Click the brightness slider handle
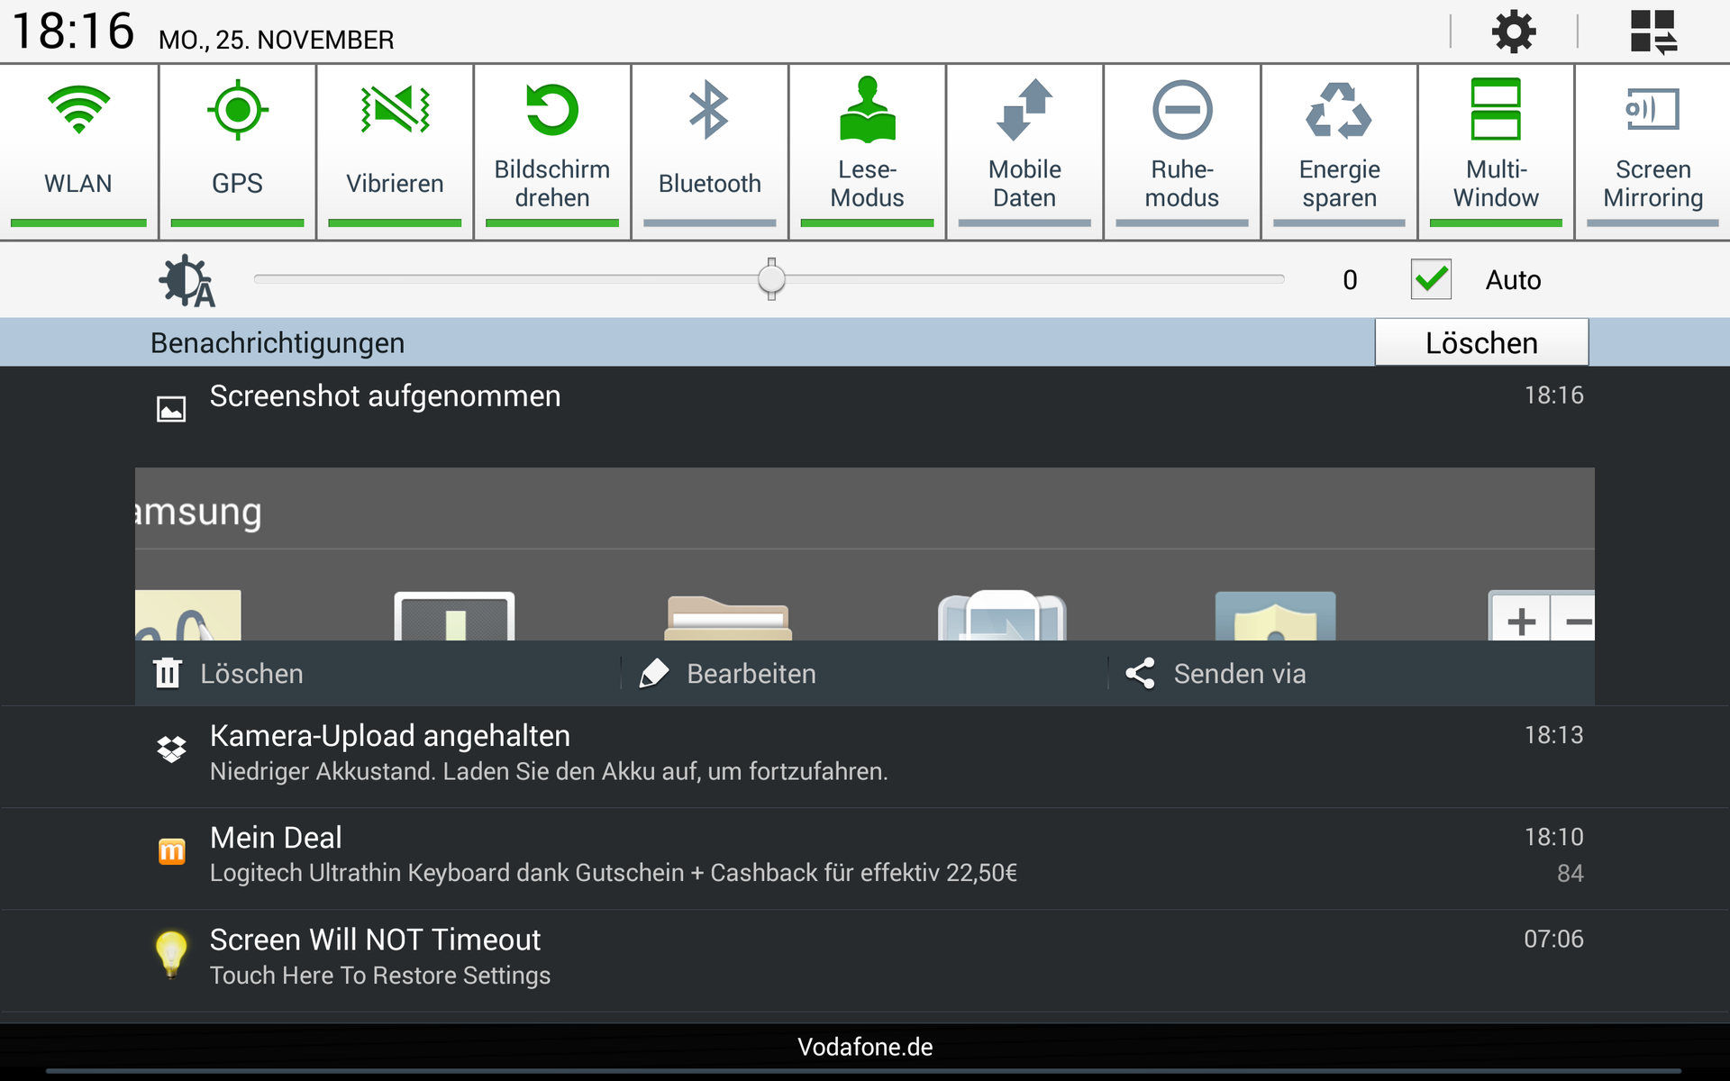The height and width of the screenshot is (1081, 1730). pyautogui.click(x=771, y=279)
